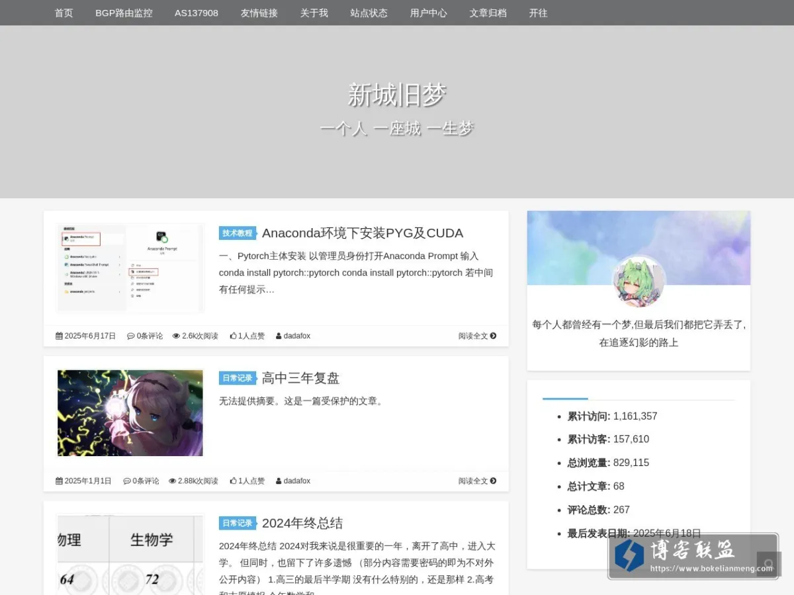794x595 pixels.
Task: Click the author icon on 高中三年复盘 post
Action: [279, 481]
